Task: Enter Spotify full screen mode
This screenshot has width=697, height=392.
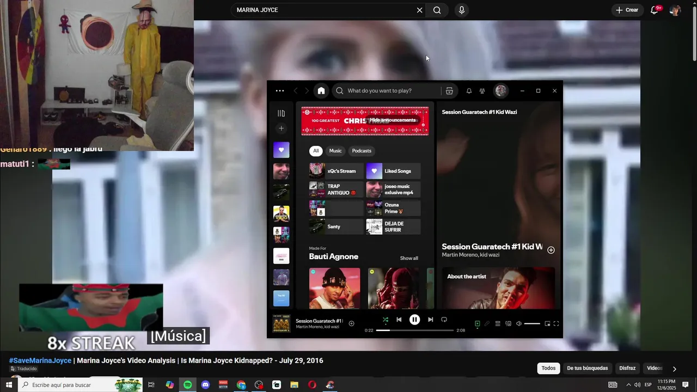Action: click(557, 323)
